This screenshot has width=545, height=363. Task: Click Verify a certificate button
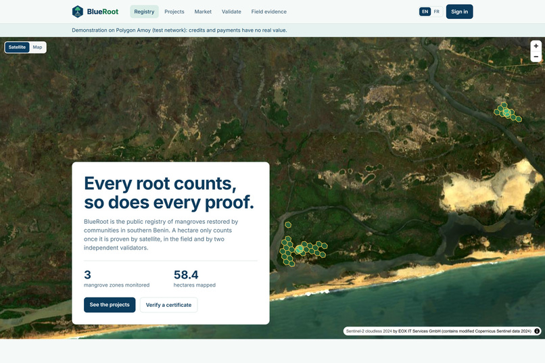click(168, 305)
